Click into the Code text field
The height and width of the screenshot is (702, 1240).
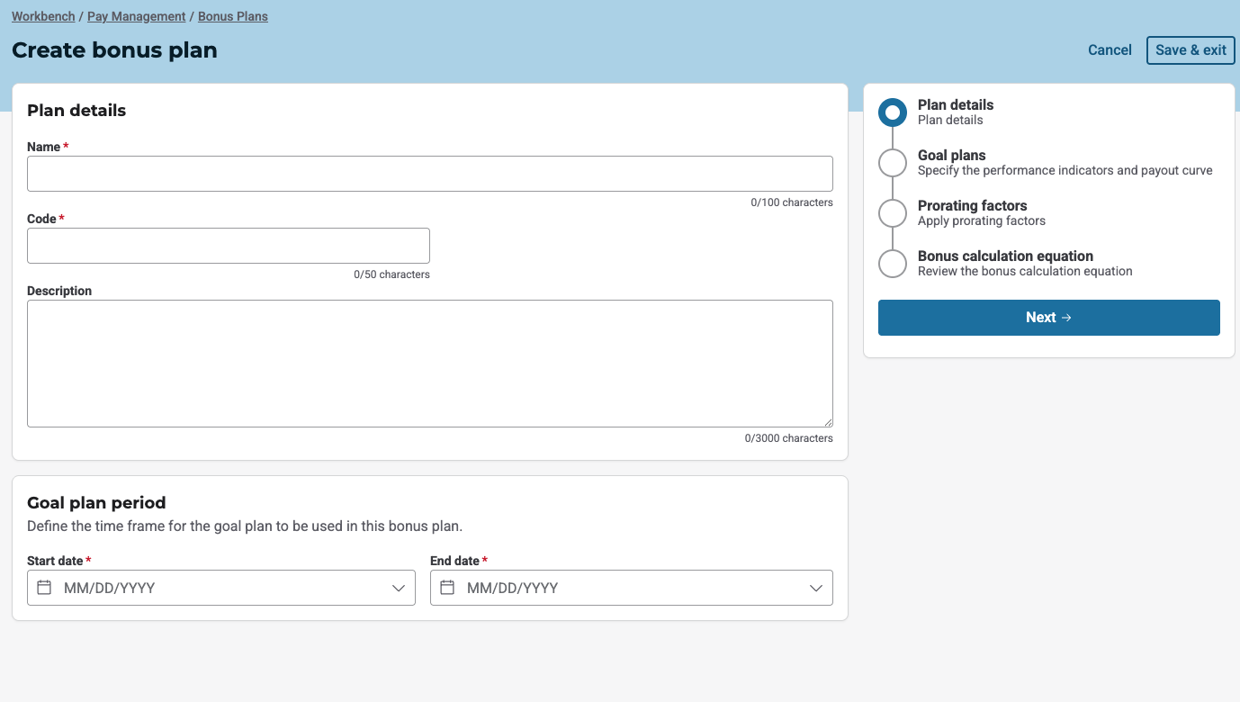[x=228, y=246]
